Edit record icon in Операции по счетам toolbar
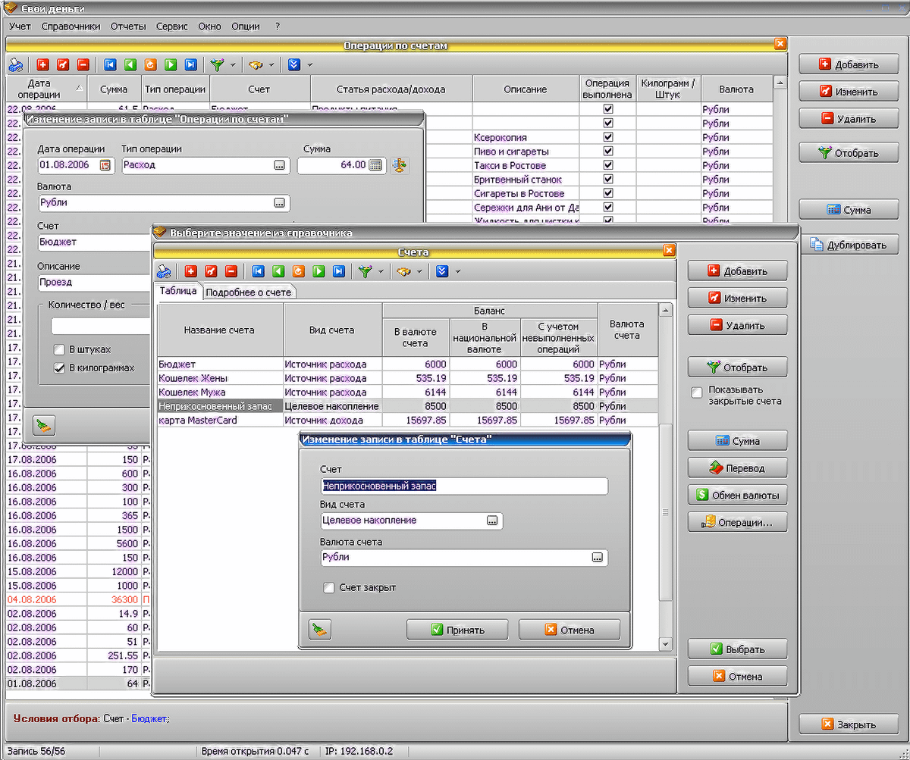 [x=63, y=65]
